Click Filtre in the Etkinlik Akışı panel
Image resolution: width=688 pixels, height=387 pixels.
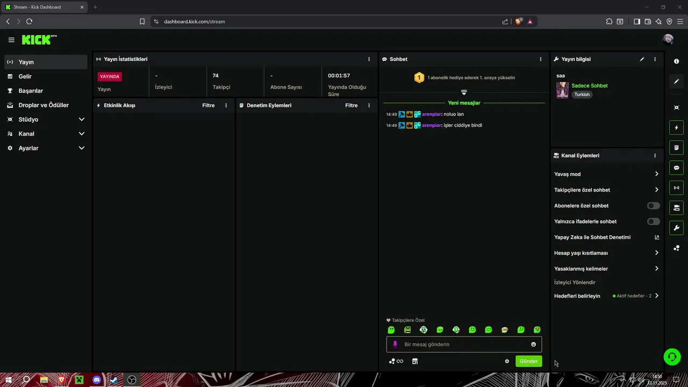point(209,105)
